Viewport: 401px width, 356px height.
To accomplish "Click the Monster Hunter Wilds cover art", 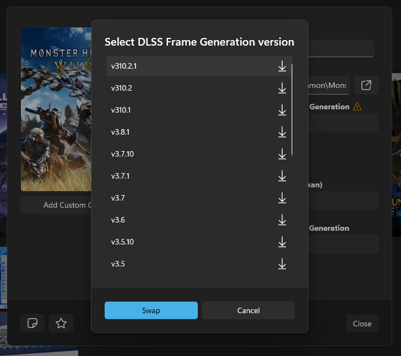I will (x=55, y=110).
